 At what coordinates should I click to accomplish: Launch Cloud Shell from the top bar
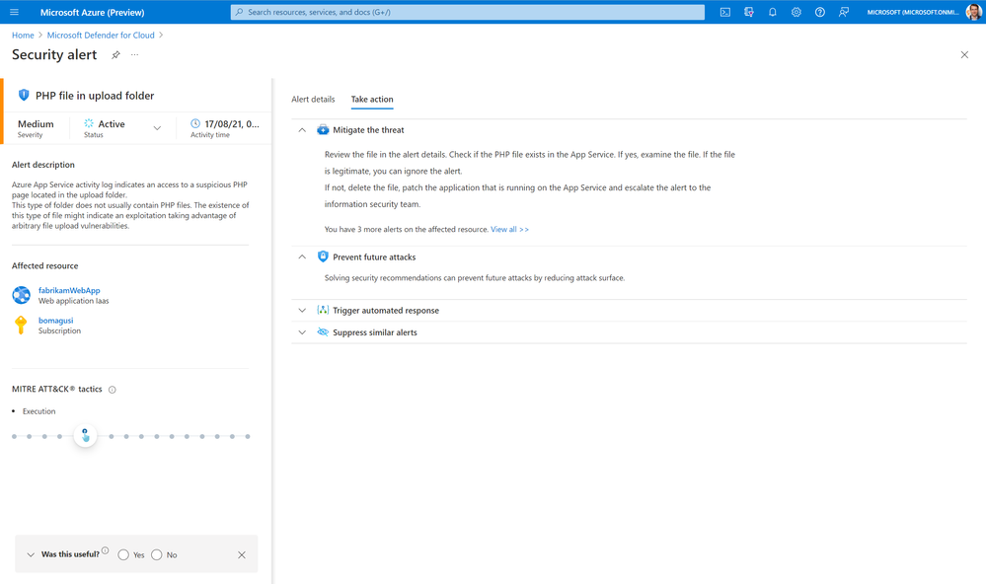(x=725, y=12)
